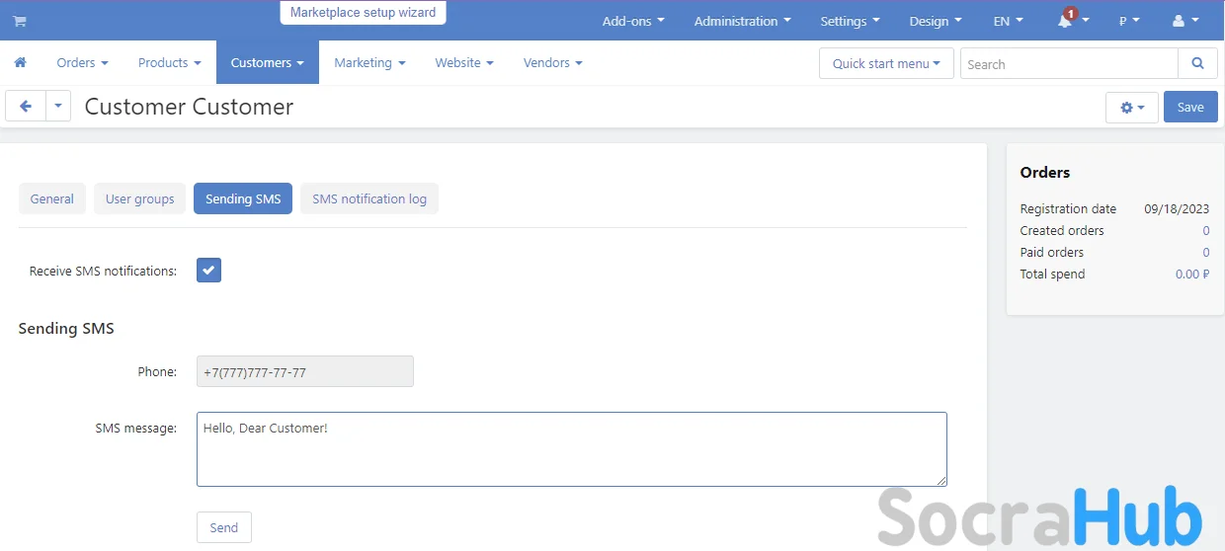Switch to the SMS notification log tab
The image size is (1225, 551).
tap(369, 198)
